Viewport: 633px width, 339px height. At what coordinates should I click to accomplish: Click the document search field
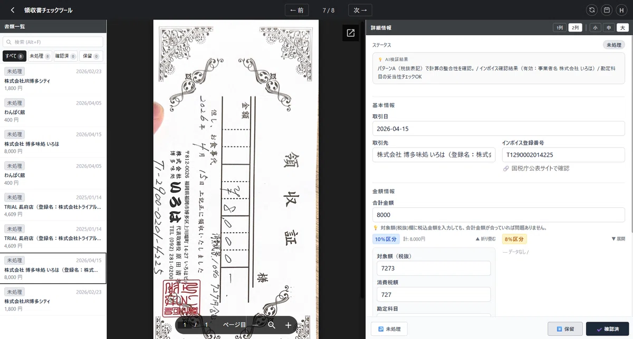tap(53, 42)
